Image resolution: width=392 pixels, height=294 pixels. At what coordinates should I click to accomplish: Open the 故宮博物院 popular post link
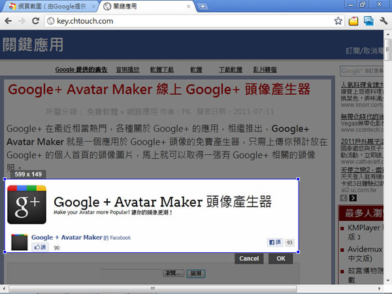coord(365,275)
